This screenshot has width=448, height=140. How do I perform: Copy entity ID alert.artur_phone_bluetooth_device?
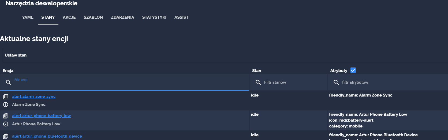click(x=6, y=136)
